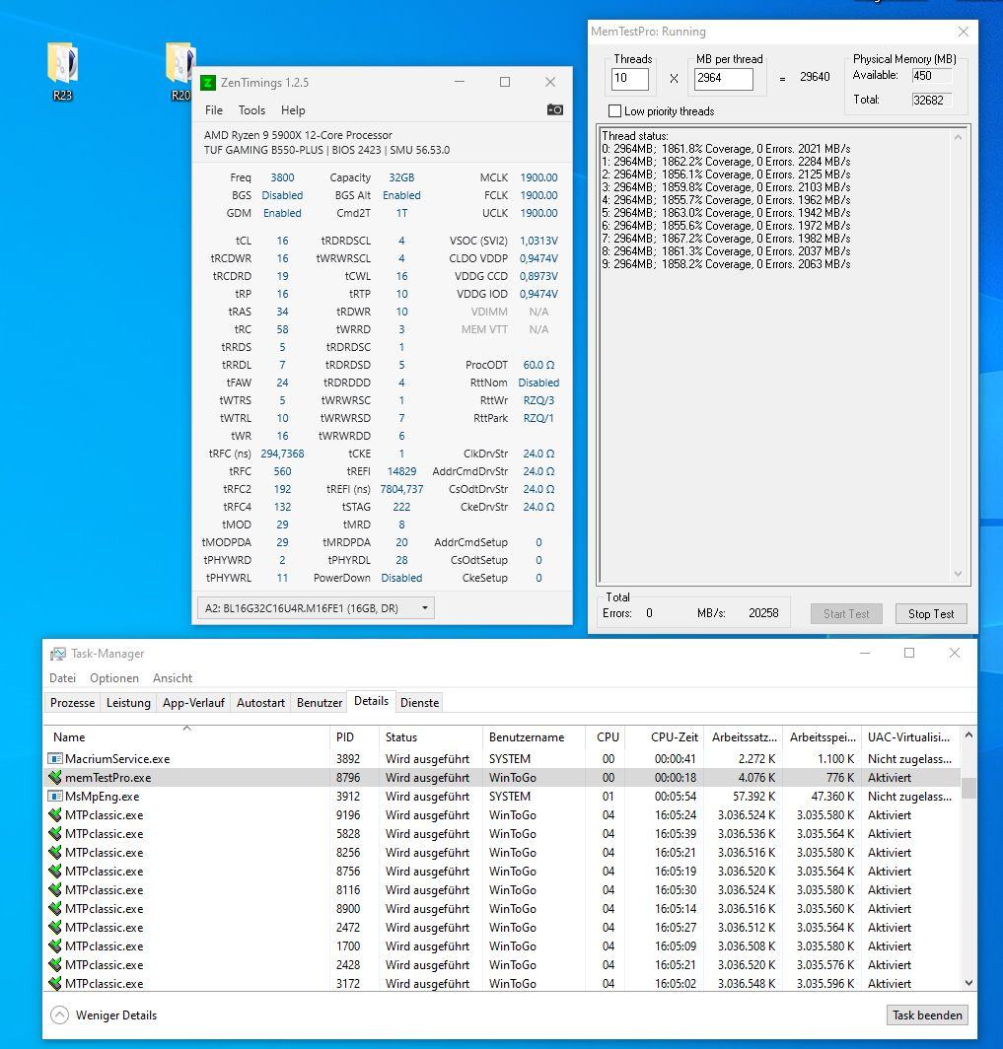Sort processes by the PID column header

[x=354, y=736]
